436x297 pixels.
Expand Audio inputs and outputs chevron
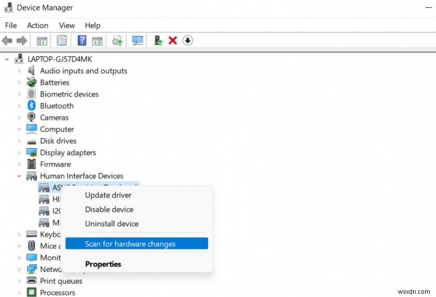[x=19, y=71]
